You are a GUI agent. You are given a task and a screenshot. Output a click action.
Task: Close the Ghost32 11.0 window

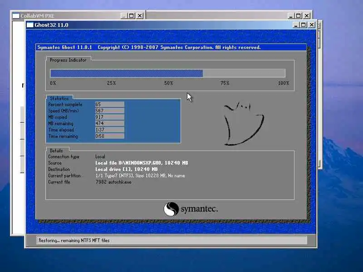312,25
